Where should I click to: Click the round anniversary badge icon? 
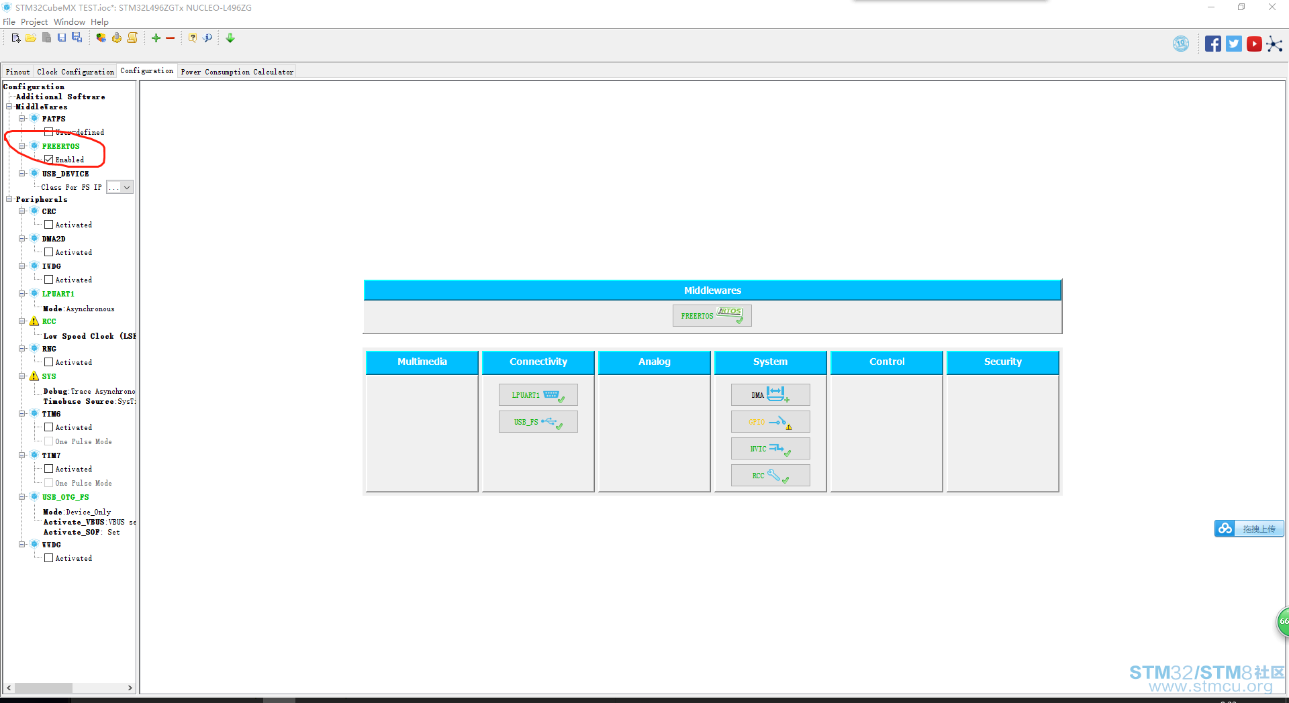tap(1181, 44)
